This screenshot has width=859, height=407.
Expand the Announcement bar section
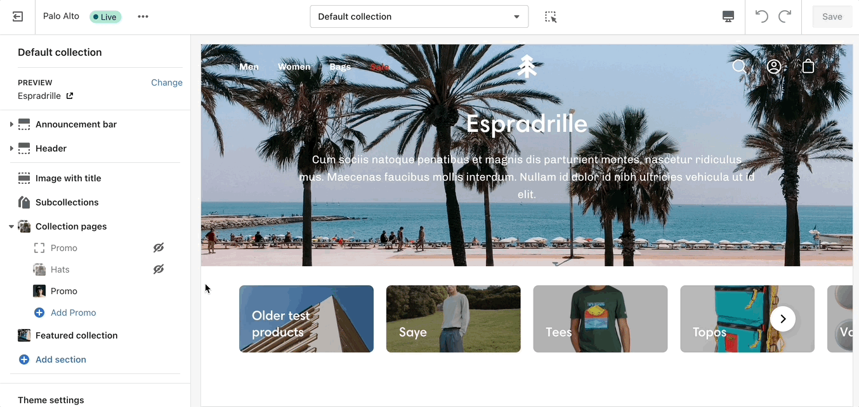(11, 124)
